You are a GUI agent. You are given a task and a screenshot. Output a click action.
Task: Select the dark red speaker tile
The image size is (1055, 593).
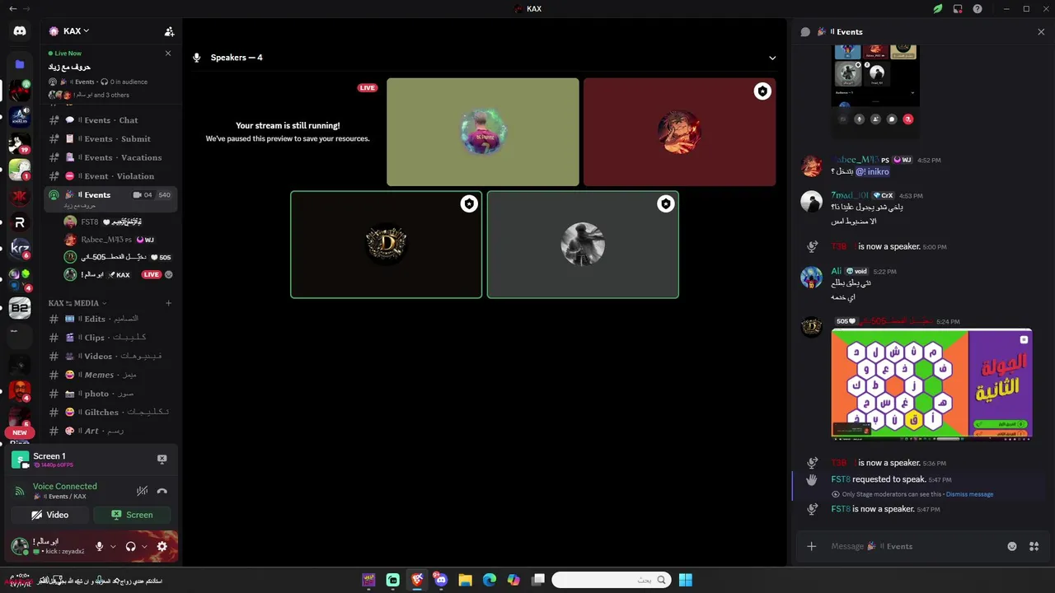(x=679, y=132)
